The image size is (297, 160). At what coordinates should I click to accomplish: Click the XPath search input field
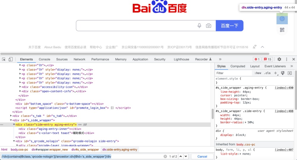[82, 156]
